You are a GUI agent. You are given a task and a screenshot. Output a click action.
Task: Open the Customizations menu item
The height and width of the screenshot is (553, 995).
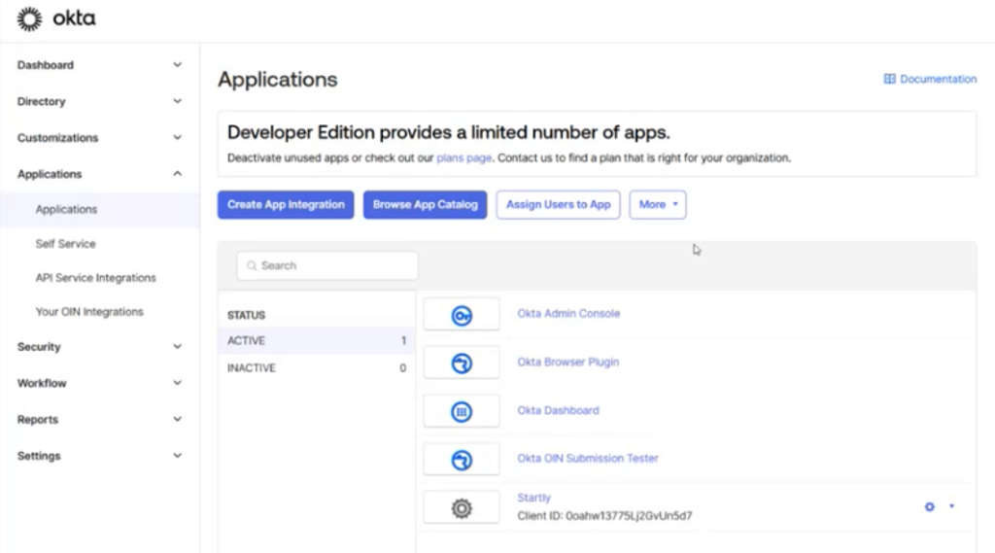coord(57,138)
